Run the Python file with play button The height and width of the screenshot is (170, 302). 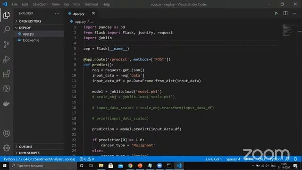pyautogui.click(x=276, y=13)
